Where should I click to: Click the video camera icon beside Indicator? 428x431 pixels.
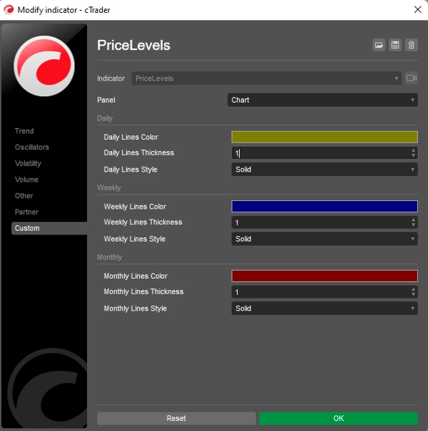click(x=411, y=78)
